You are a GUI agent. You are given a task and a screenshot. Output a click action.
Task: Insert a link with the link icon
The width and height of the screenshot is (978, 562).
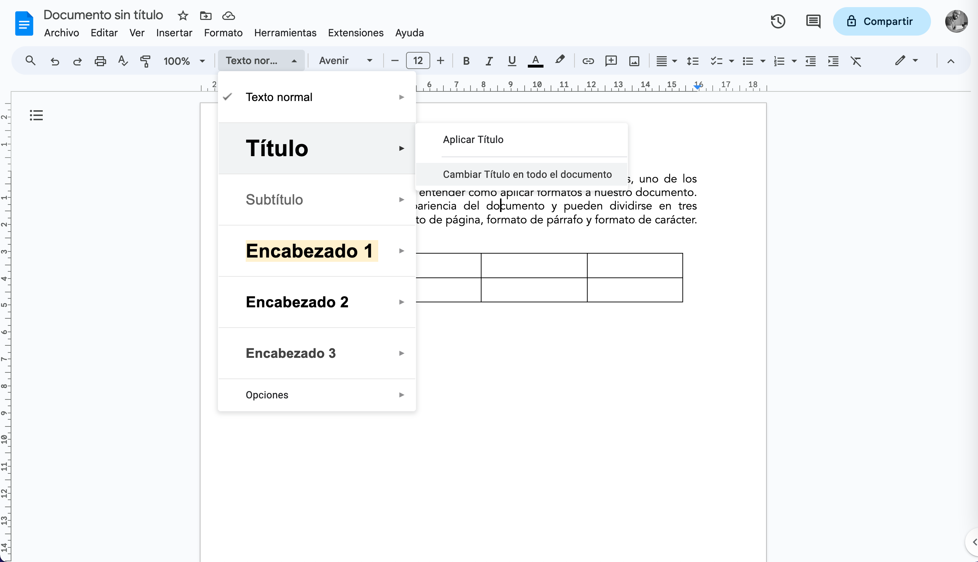pos(588,61)
